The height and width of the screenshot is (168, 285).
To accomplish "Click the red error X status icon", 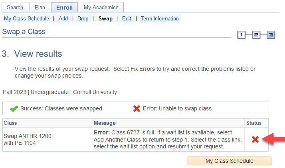I will pyautogui.click(x=255, y=139).
